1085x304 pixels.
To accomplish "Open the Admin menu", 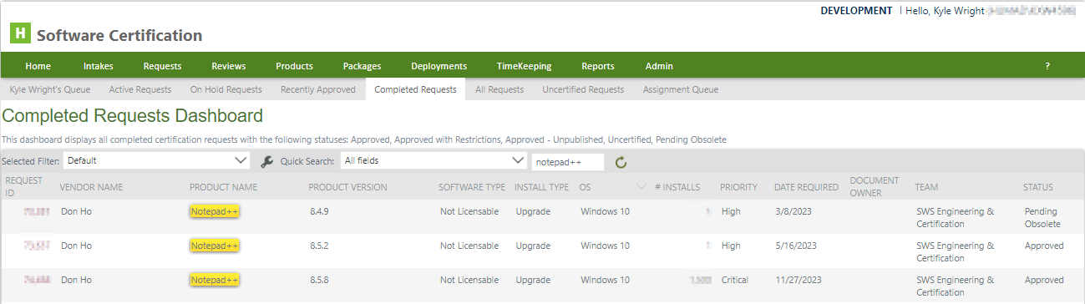I will click(x=659, y=66).
